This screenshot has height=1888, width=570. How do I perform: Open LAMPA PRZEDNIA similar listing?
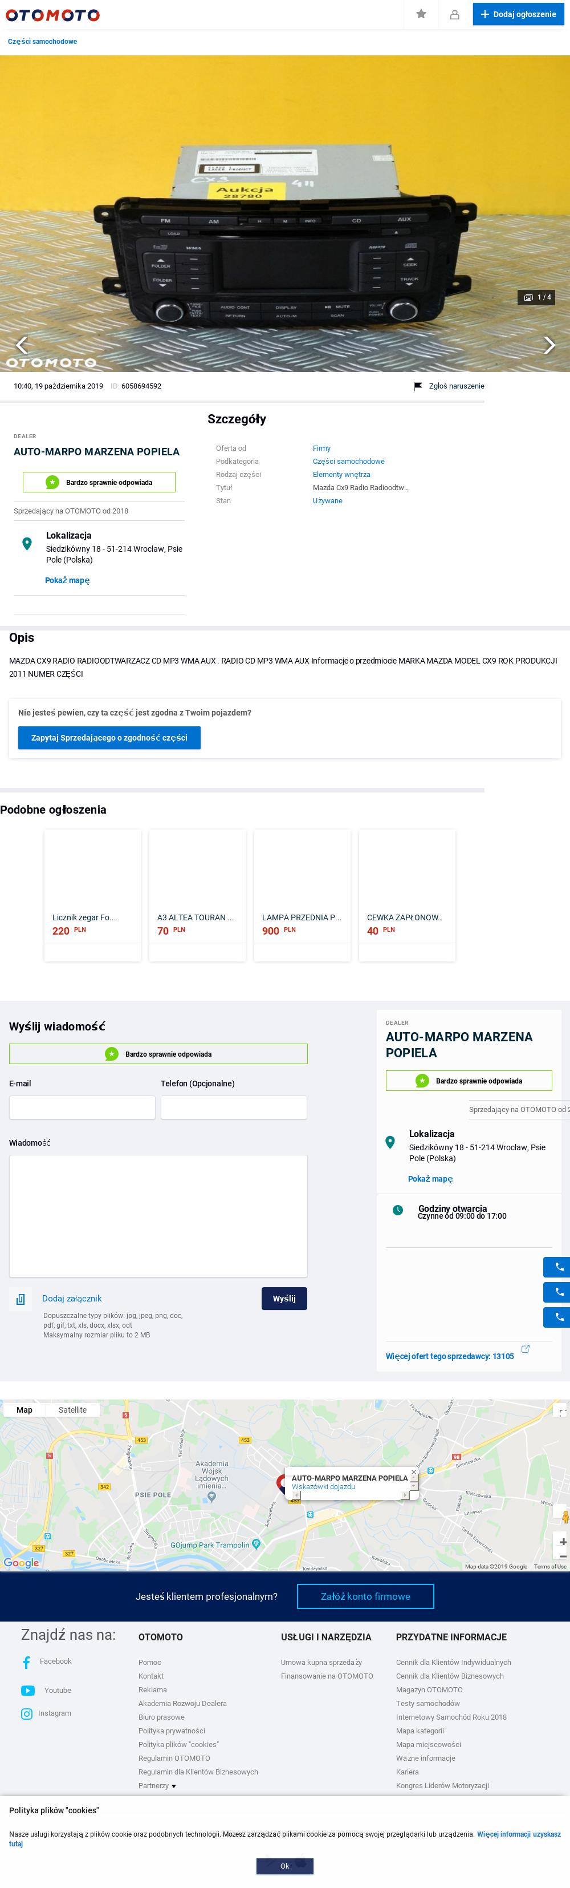point(302,895)
